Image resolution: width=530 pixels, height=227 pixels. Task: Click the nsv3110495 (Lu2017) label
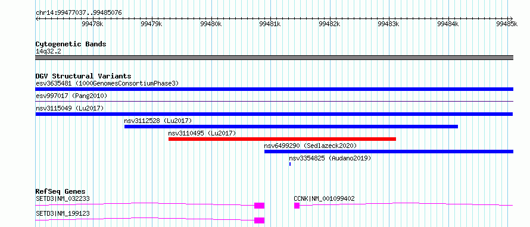[x=202, y=133]
